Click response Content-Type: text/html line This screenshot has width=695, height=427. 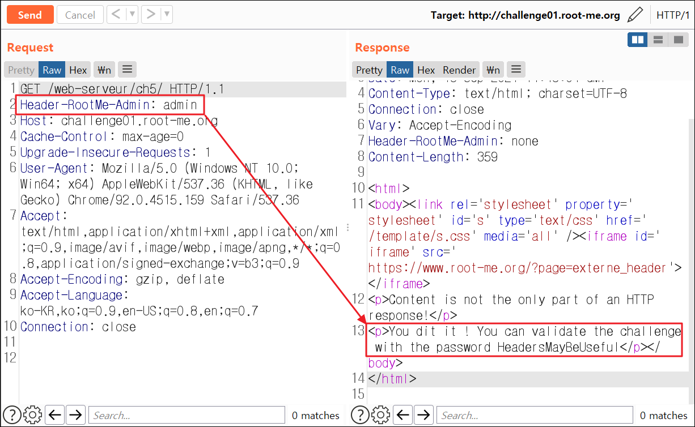(x=498, y=93)
